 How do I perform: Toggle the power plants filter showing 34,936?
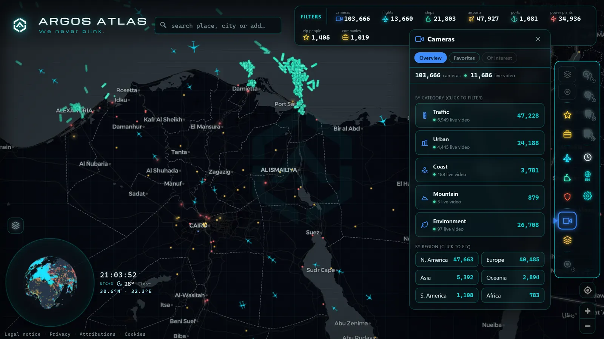(x=565, y=17)
